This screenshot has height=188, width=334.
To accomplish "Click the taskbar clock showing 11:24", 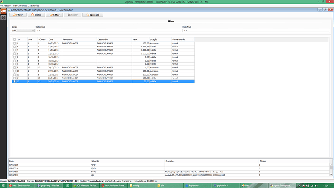I will tap(326, 186).
